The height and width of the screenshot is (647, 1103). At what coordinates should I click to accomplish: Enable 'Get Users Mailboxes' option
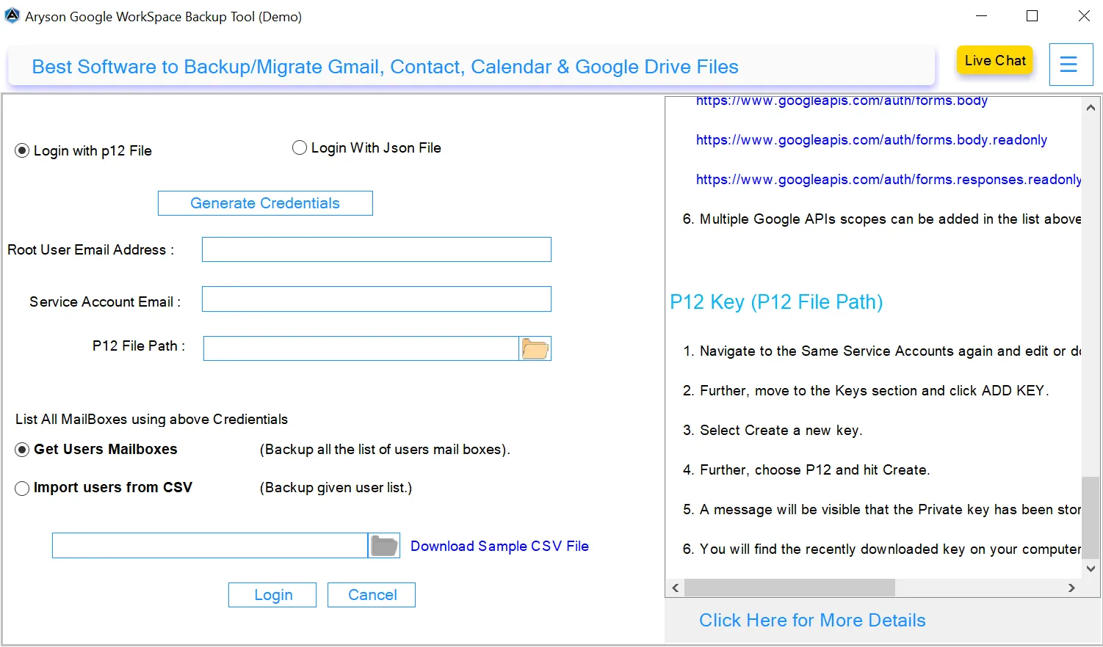[22, 449]
